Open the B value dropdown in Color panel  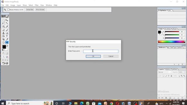click(x=184, y=38)
